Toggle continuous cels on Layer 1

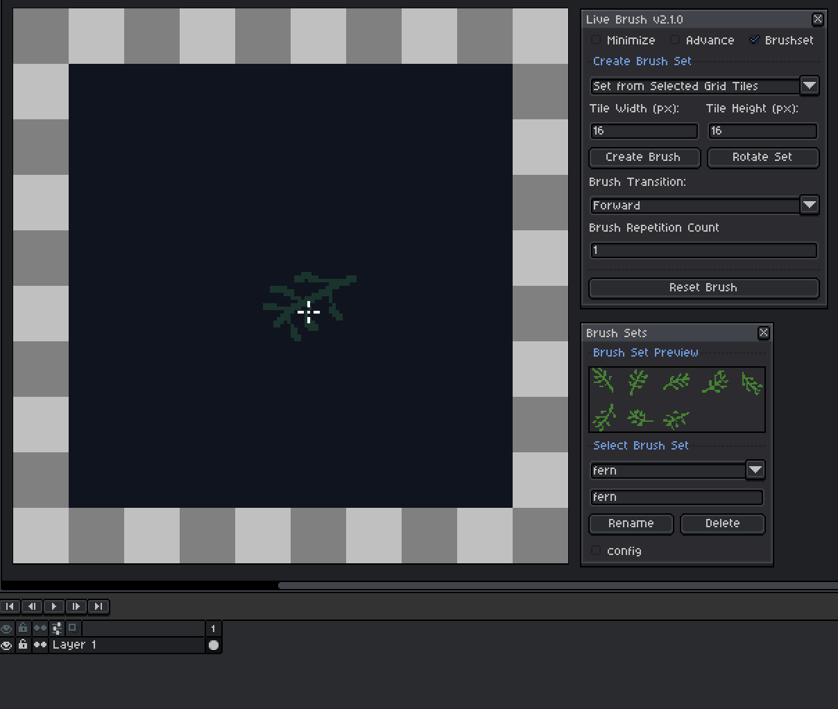click(40, 645)
